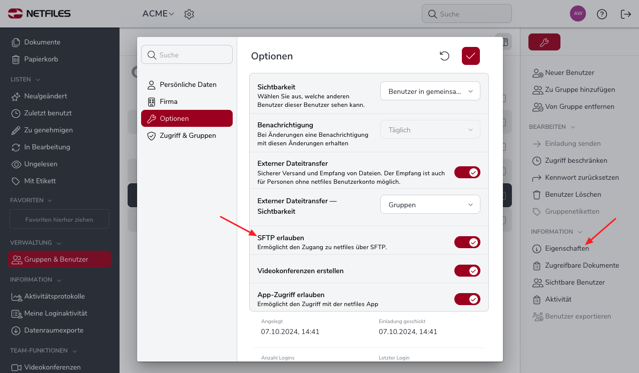Click the header Suche field
This screenshot has height=373, width=639.
pyautogui.click(x=467, y=14)
